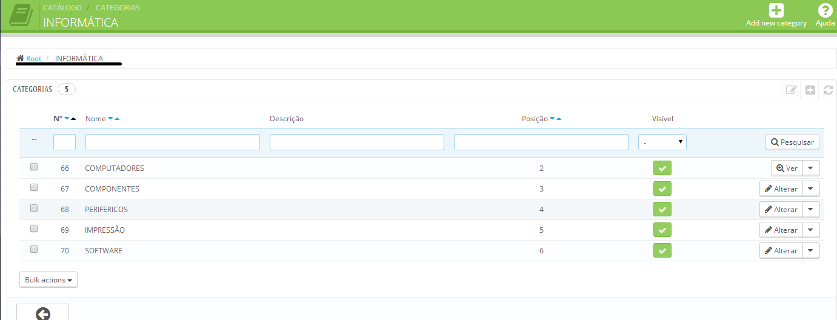Open the Ajuda help icon
The width and height of the screenshot is (837, 320).
[x=825, y=10]
